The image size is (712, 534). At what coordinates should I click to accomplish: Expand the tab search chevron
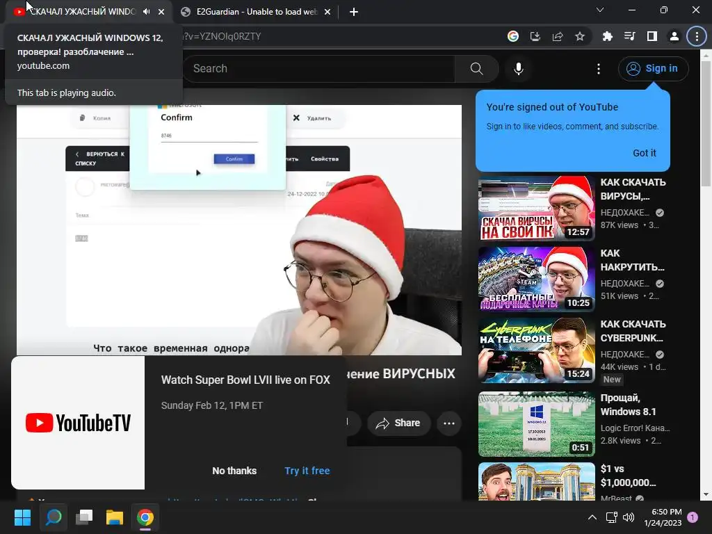(x=600, y=10)
